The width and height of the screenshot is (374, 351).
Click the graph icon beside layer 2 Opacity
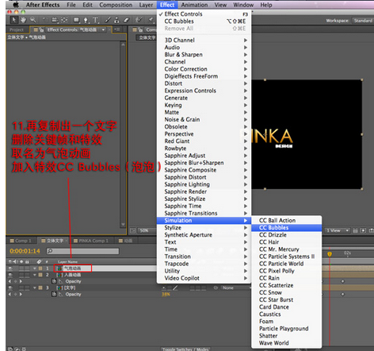(x=60, y=281)
